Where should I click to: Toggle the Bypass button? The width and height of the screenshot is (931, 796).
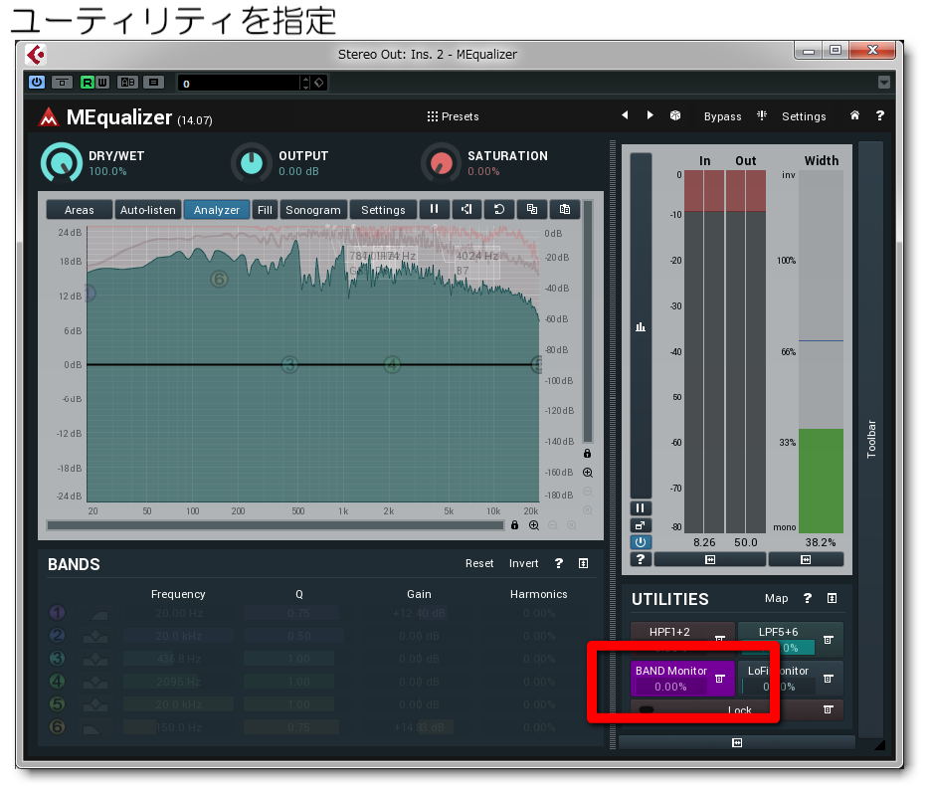pyautogui.click(x=722, y=116)
